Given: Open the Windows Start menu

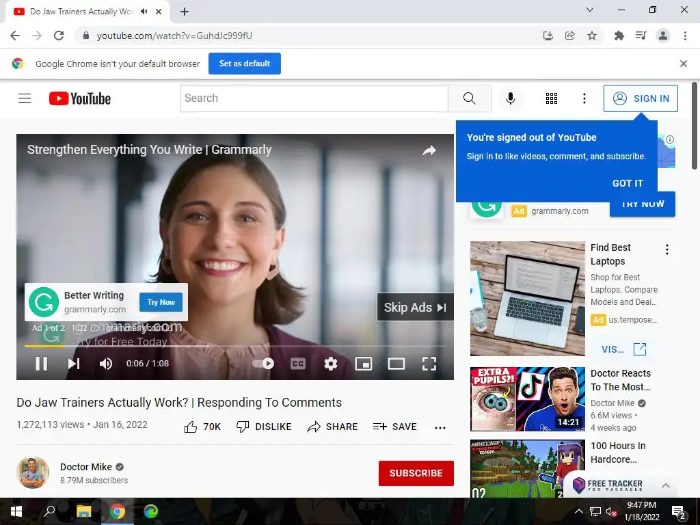Looking at the screenshot, I should click(x=16, y=511).
